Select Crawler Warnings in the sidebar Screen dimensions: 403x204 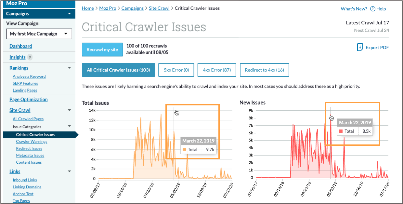(32, 141)
